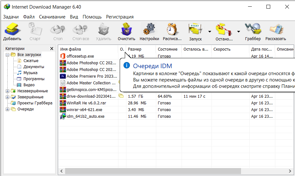Collapse the Все загрузки tree node
The width and height of the screenshot is (295, 176).
(7, 55)
